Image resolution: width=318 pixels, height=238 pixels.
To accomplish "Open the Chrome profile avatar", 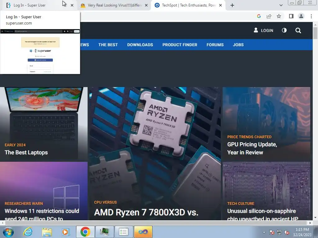I will pos(301,16).
